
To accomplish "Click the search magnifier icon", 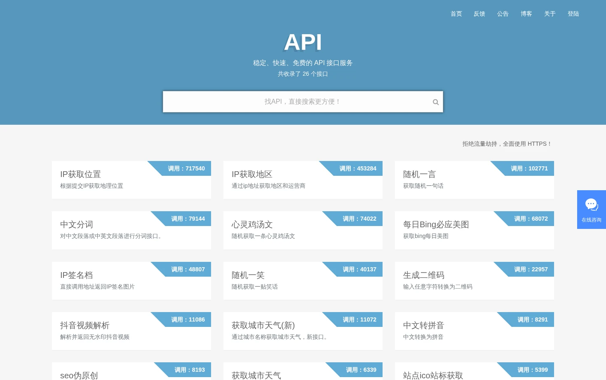I will coord(435,102).
